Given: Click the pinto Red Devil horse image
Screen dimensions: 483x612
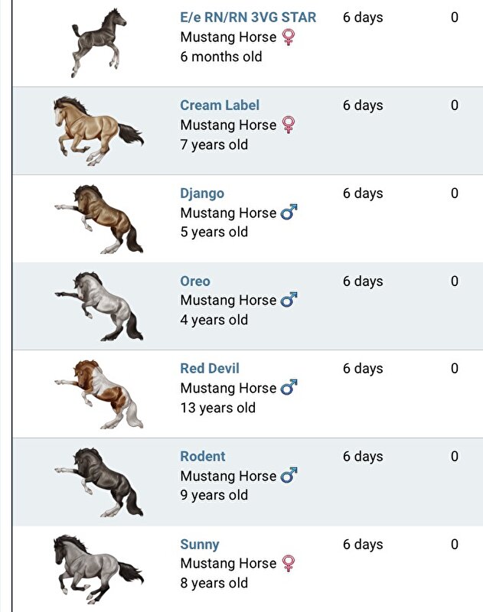Looking at the screenshot, I should (x=99, y=394).
